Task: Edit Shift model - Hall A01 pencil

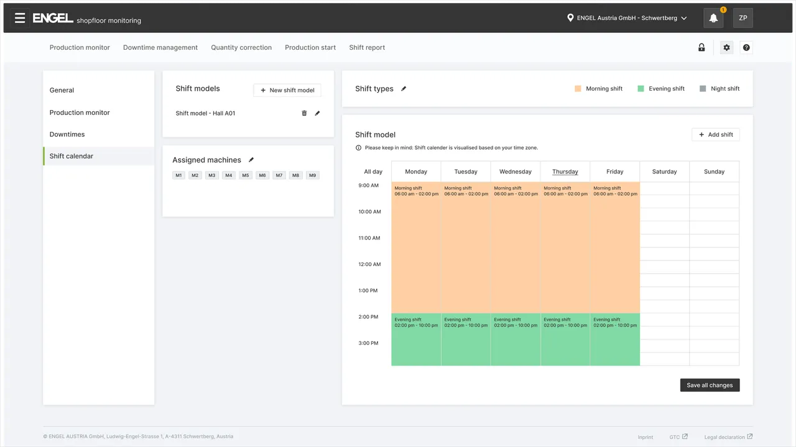Action: [317, 113]
